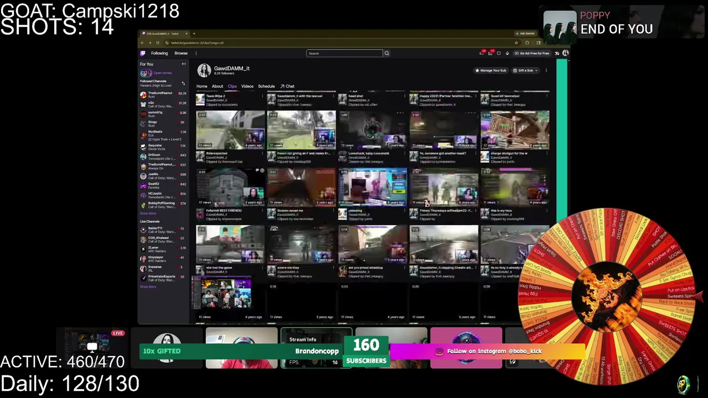Show more followed channels
This screenshot has height=398, width=708.
pos(148,213)
